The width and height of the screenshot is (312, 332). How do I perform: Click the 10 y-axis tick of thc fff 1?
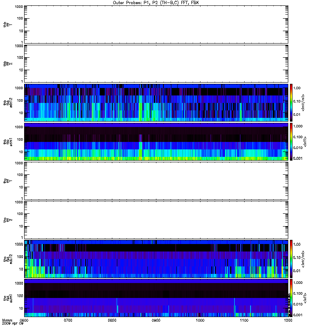pos(21,187)
